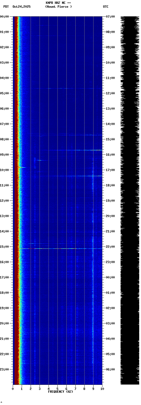The image size is (141, 405).
Task: Click the 'PDT' timezone label
Action: click(x=6, y=7)
